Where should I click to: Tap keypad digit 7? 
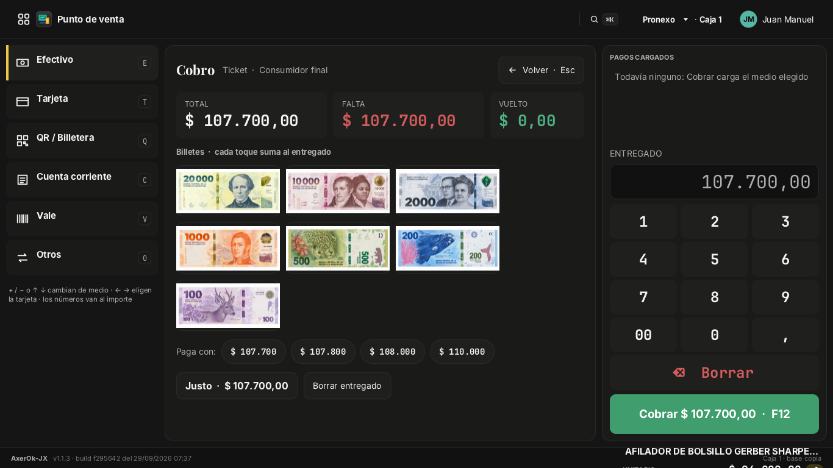click(643, 297)
